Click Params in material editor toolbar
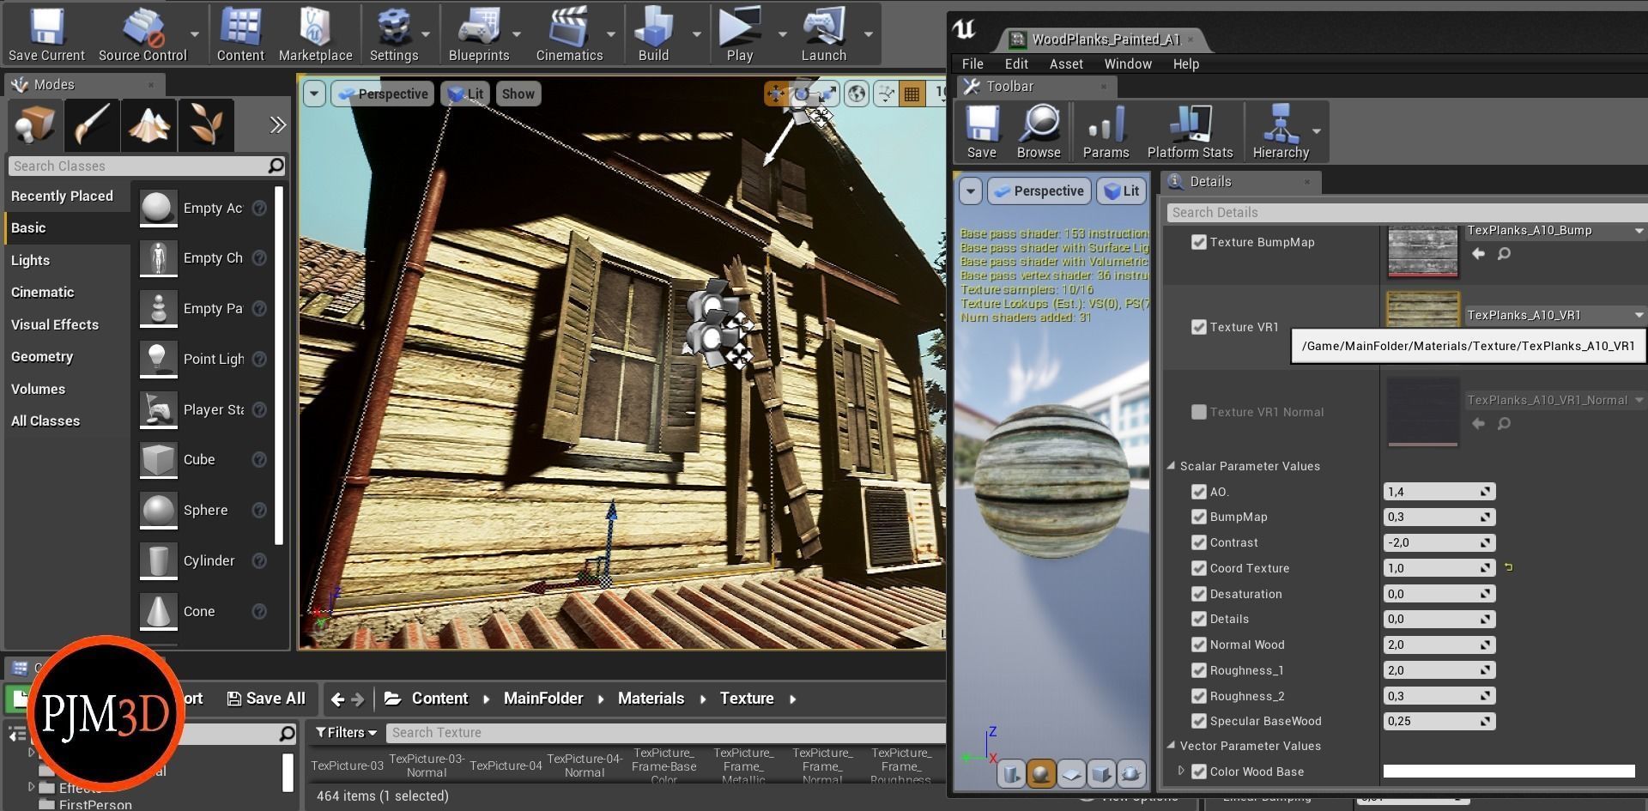1648x811 pixels. coord(1106,132)
